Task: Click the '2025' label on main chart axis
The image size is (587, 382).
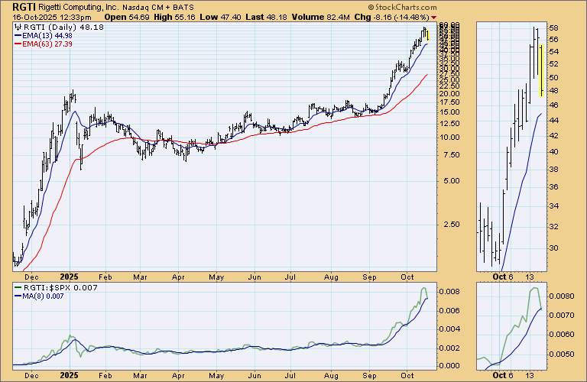Action: click(x=70, y=277)
